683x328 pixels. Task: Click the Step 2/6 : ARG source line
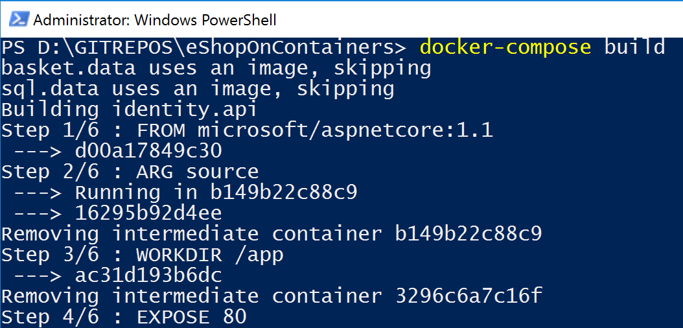[x=130, y=172]
